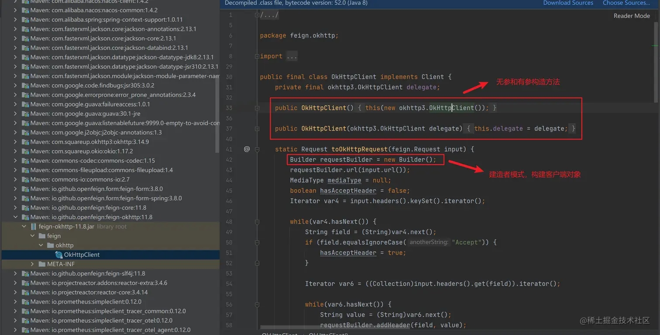Click the @ gutter icon at line 41
The width and height of the screenshot is (660, 335).
[x=247, y=149]
